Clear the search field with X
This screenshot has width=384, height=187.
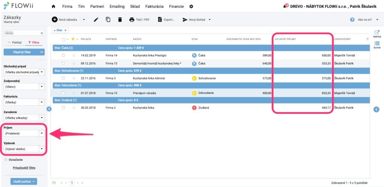(42, 33)
